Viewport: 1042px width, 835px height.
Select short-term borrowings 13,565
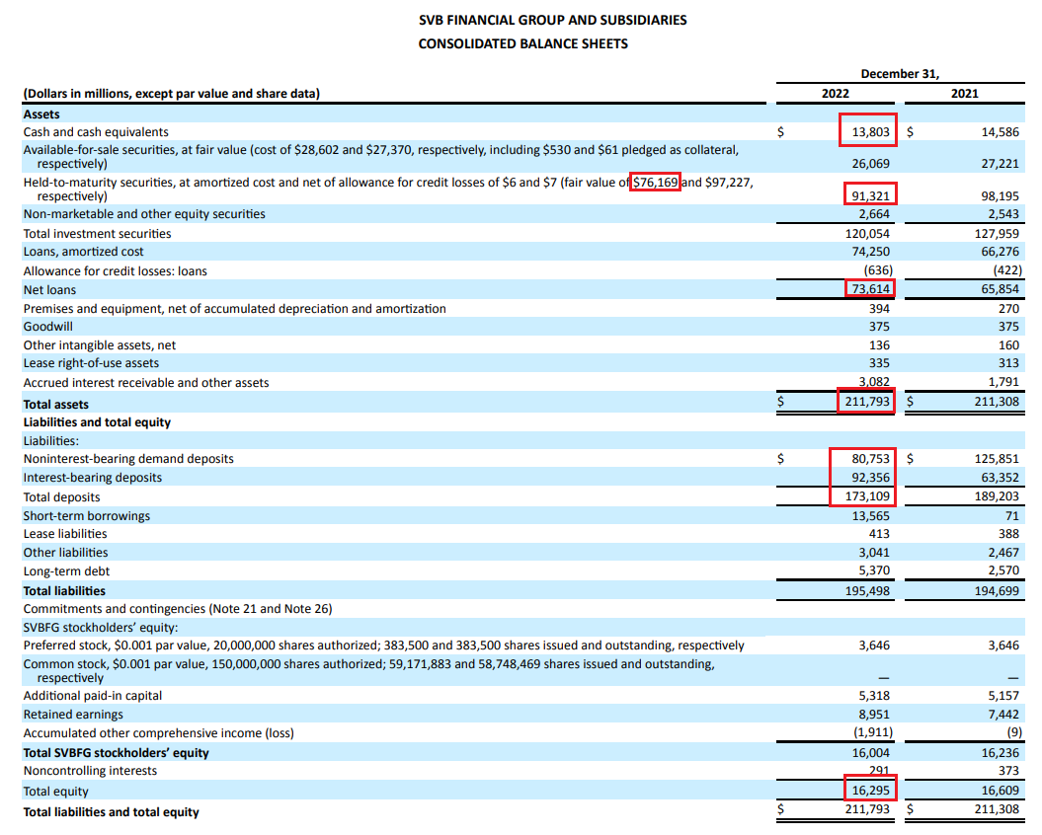(x=870, y=516)
